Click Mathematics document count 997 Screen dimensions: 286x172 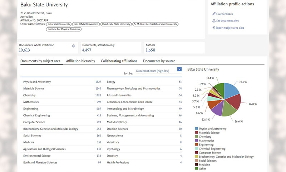click(99, 102)
